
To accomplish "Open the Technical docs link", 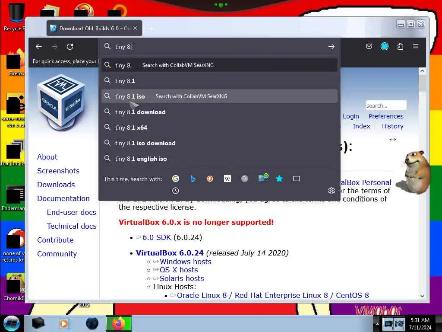I will click(72, 226).
